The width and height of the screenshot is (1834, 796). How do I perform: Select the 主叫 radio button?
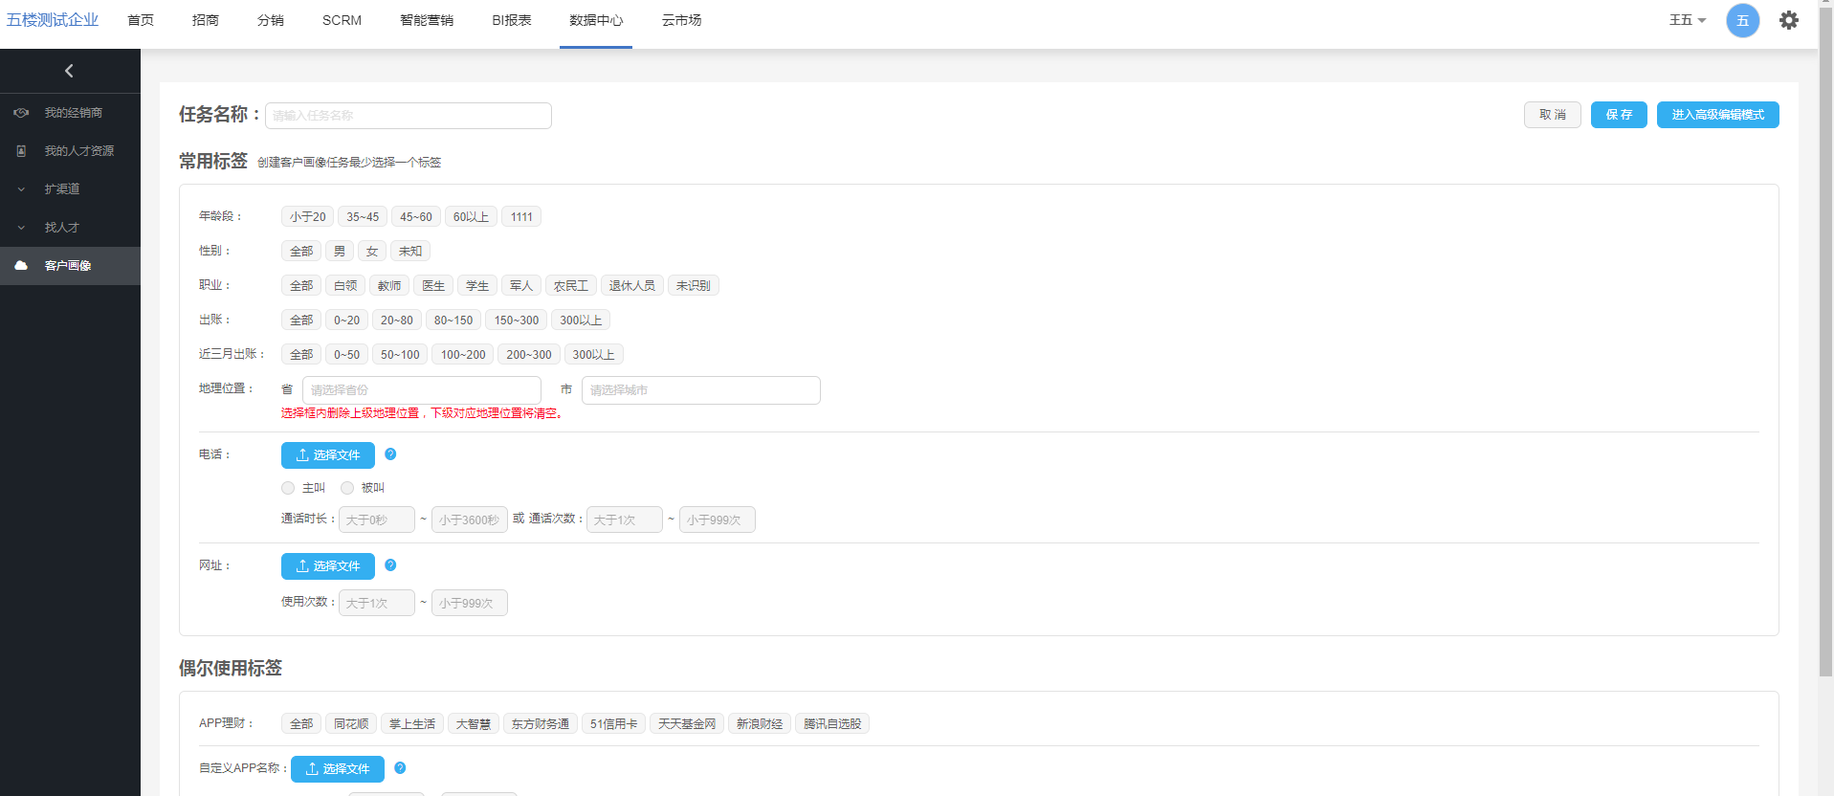click(288, 488)
